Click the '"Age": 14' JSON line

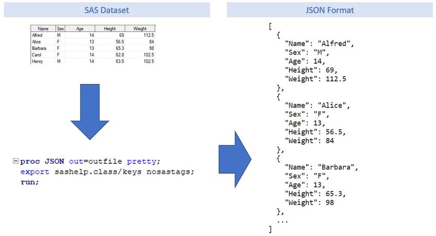click(305, 61)
